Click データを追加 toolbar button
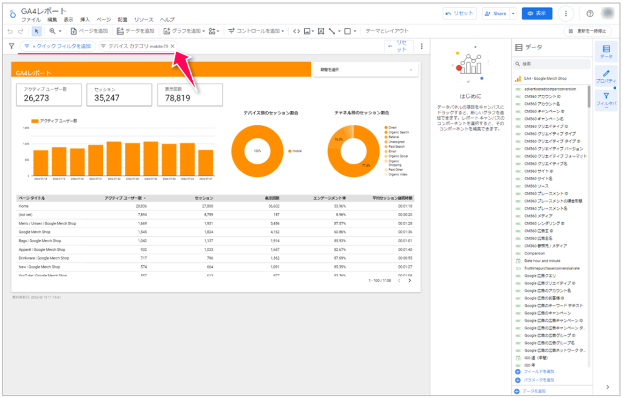 point(136,31)
